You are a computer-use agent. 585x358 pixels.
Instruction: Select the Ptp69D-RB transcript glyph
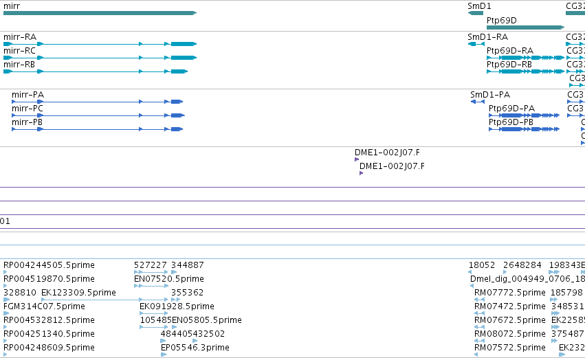coord(525,71)
